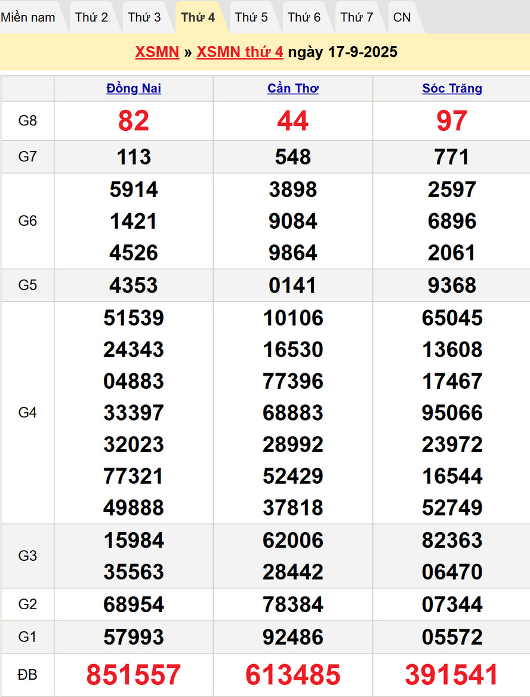Click G6 result 4526
The width and height of the screenshot is (530, 697).
tap(134, 253)
